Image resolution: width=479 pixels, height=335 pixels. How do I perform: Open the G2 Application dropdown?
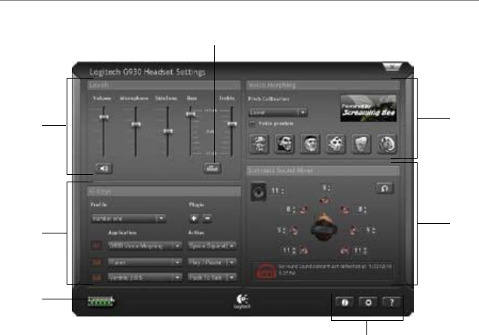coord(145,262)
